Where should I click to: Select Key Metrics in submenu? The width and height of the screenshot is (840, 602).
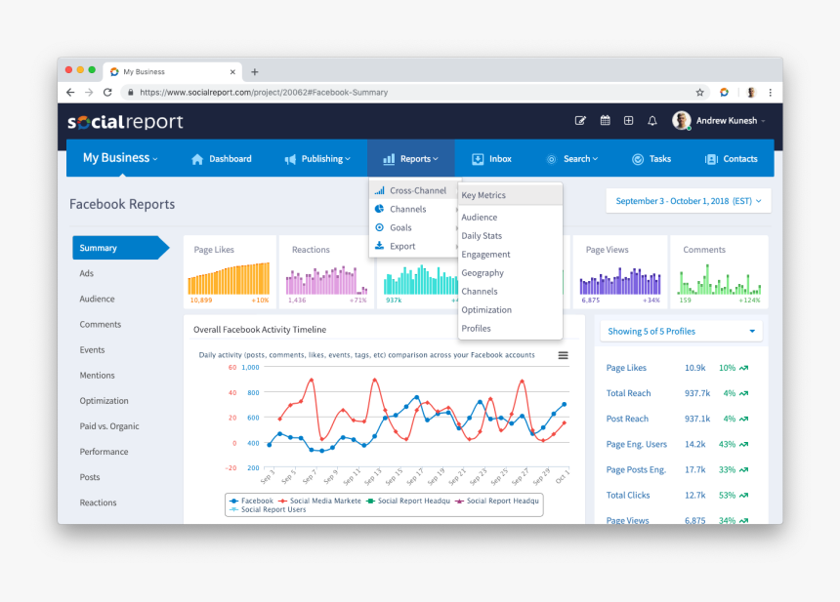[x=511, y=195]
